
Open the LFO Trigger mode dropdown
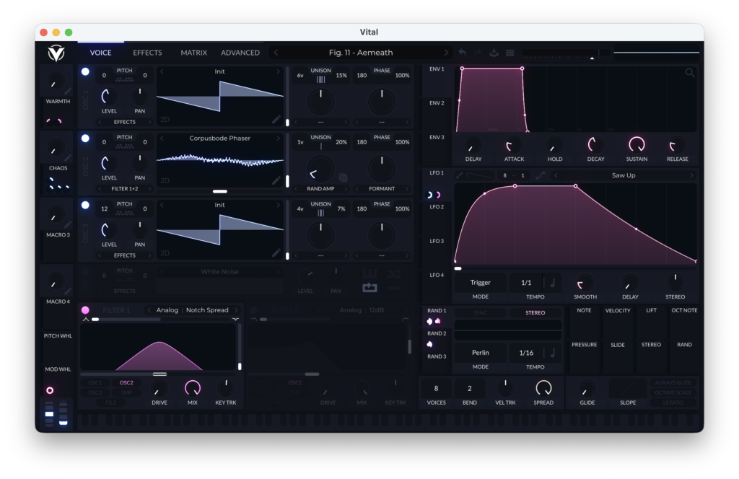[480, 283]
